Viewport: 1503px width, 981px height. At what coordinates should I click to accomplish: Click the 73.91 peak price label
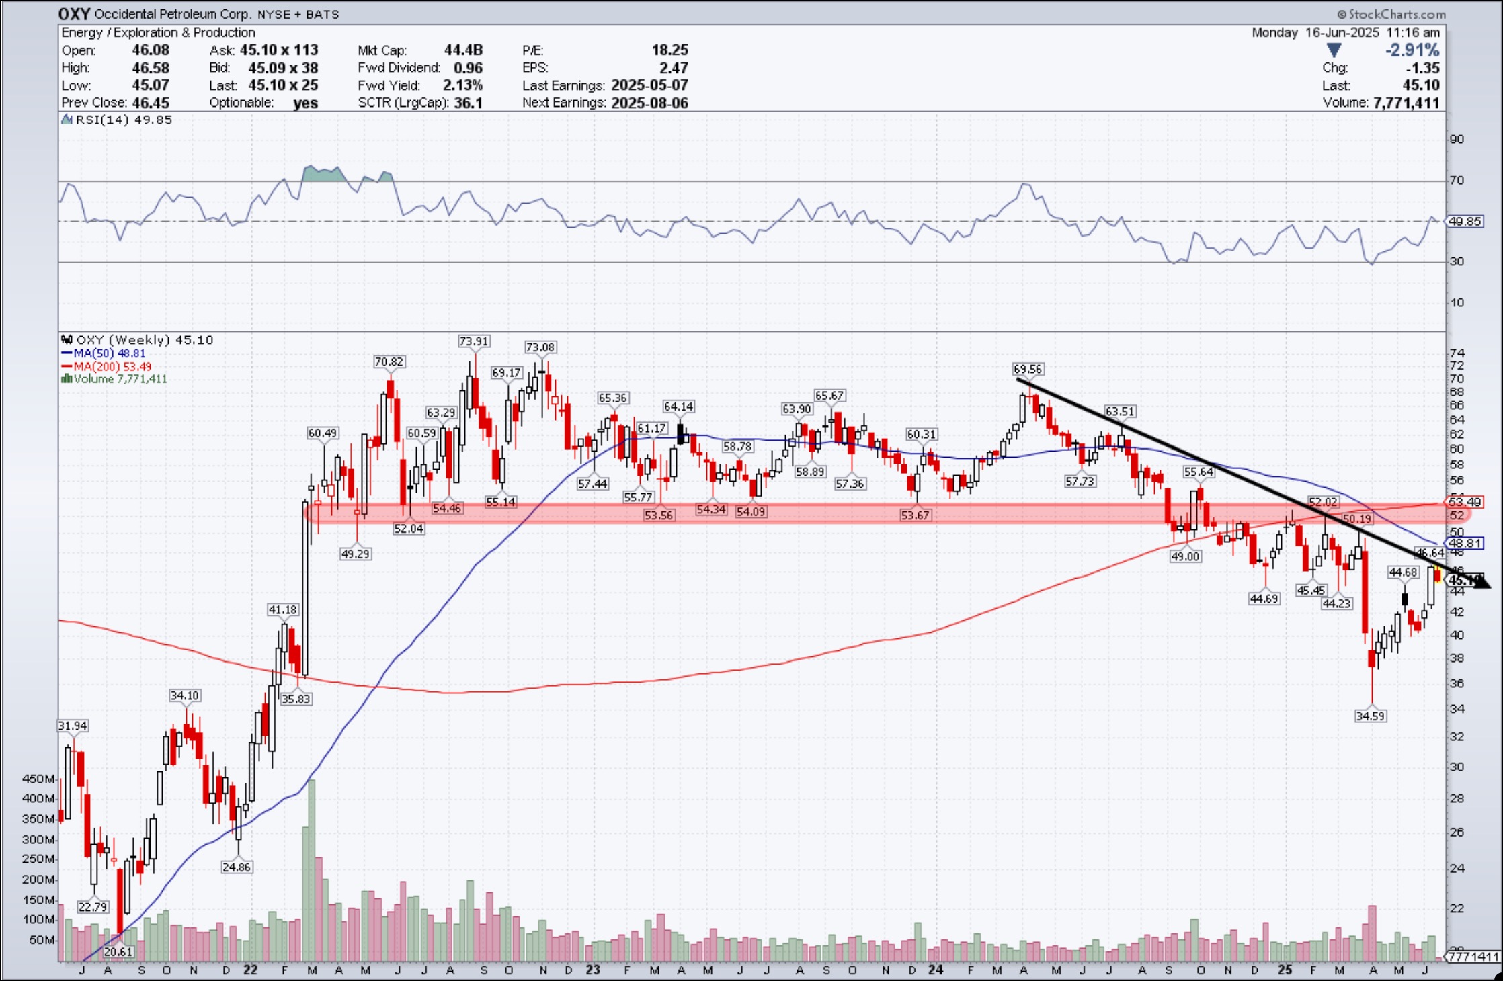(x=474, y=341)
